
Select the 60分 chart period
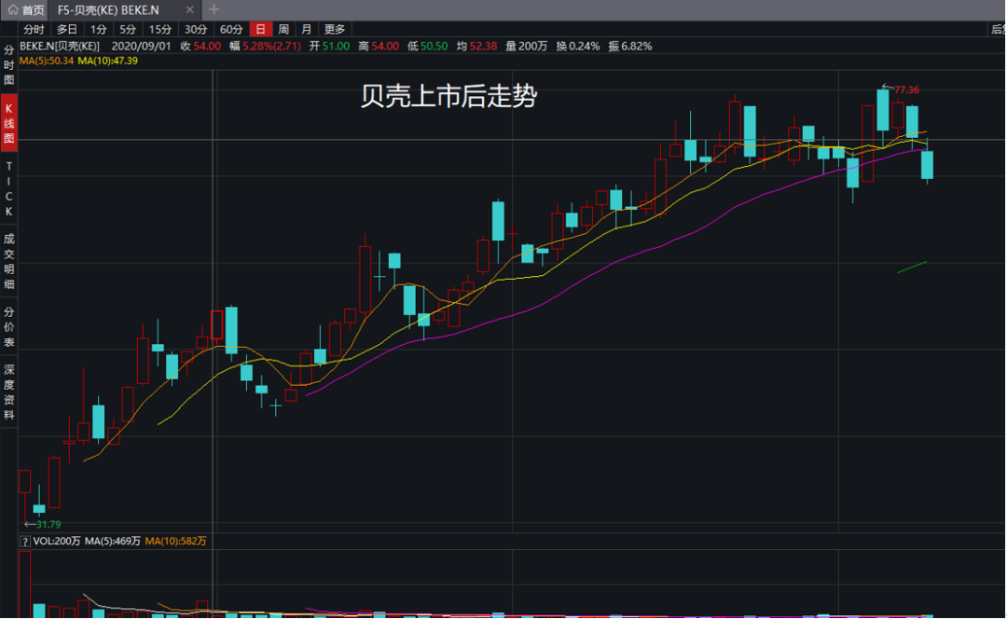(231, 30)
